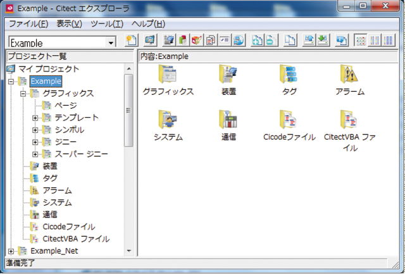Click the project tree scrollbar down arrow
This screenshot has width=405, height=274.
(x=129, y=251)
